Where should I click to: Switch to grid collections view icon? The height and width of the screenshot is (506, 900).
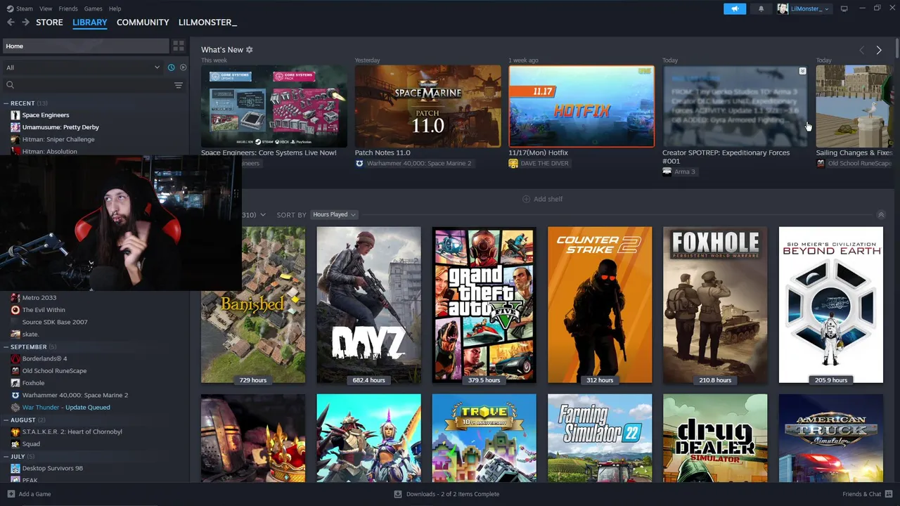tap(179, 46)
